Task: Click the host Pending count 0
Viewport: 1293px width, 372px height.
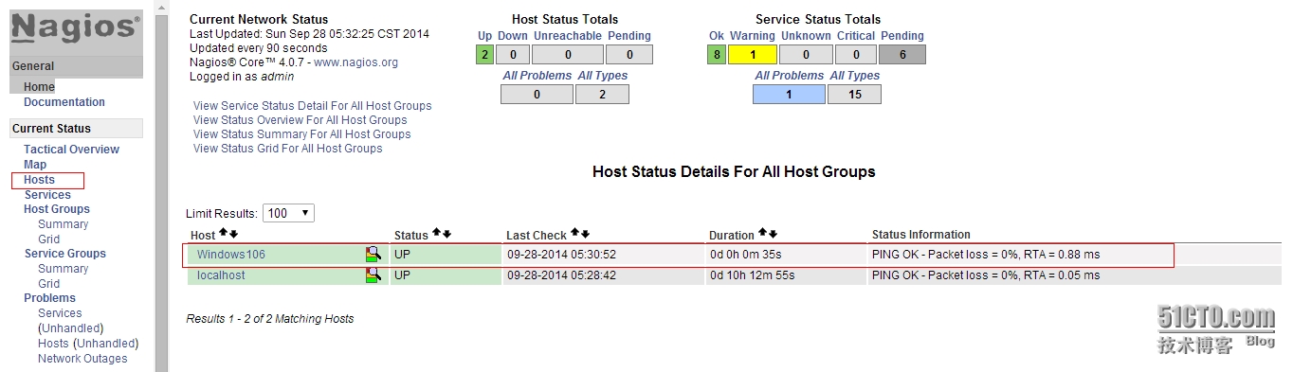Action: 630,55
